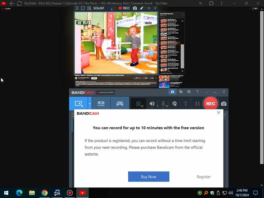The height and width of the screenshot is (198, 264).
Task: Collapse the recording bar with double chevron
Action: 149,8
